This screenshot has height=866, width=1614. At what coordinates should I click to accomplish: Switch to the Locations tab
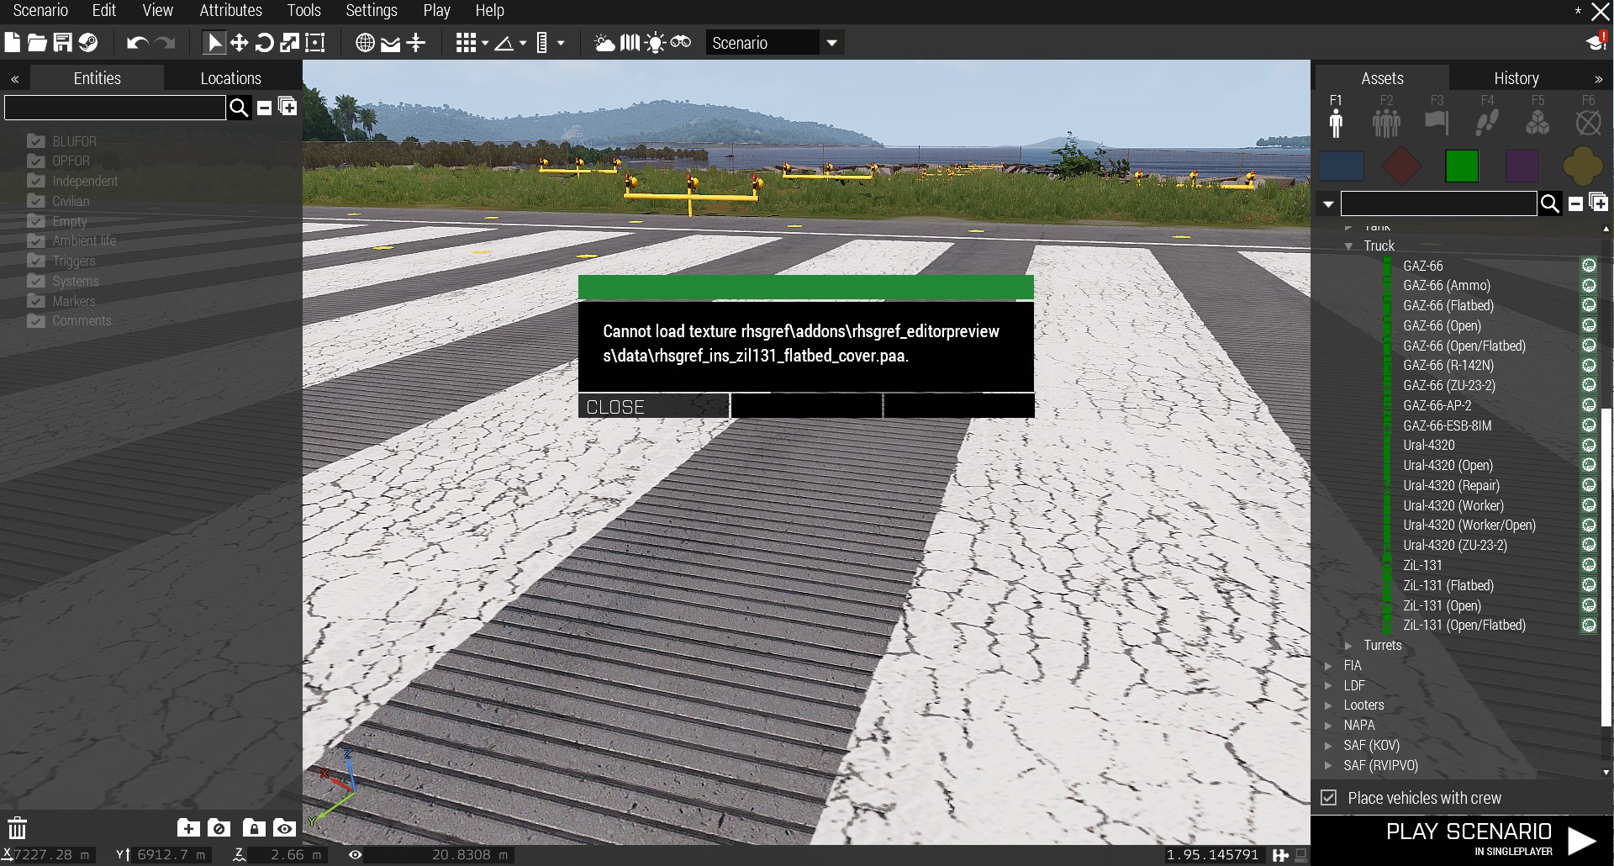(231, 78)
